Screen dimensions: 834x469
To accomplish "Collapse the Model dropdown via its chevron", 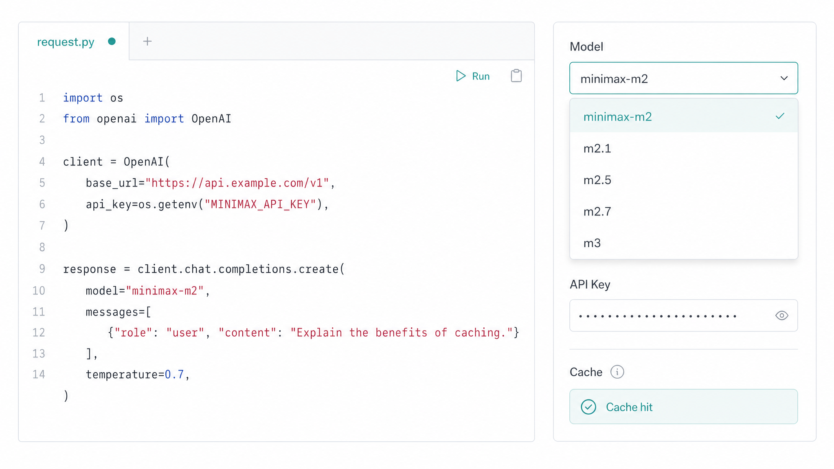I will (784, 78).
